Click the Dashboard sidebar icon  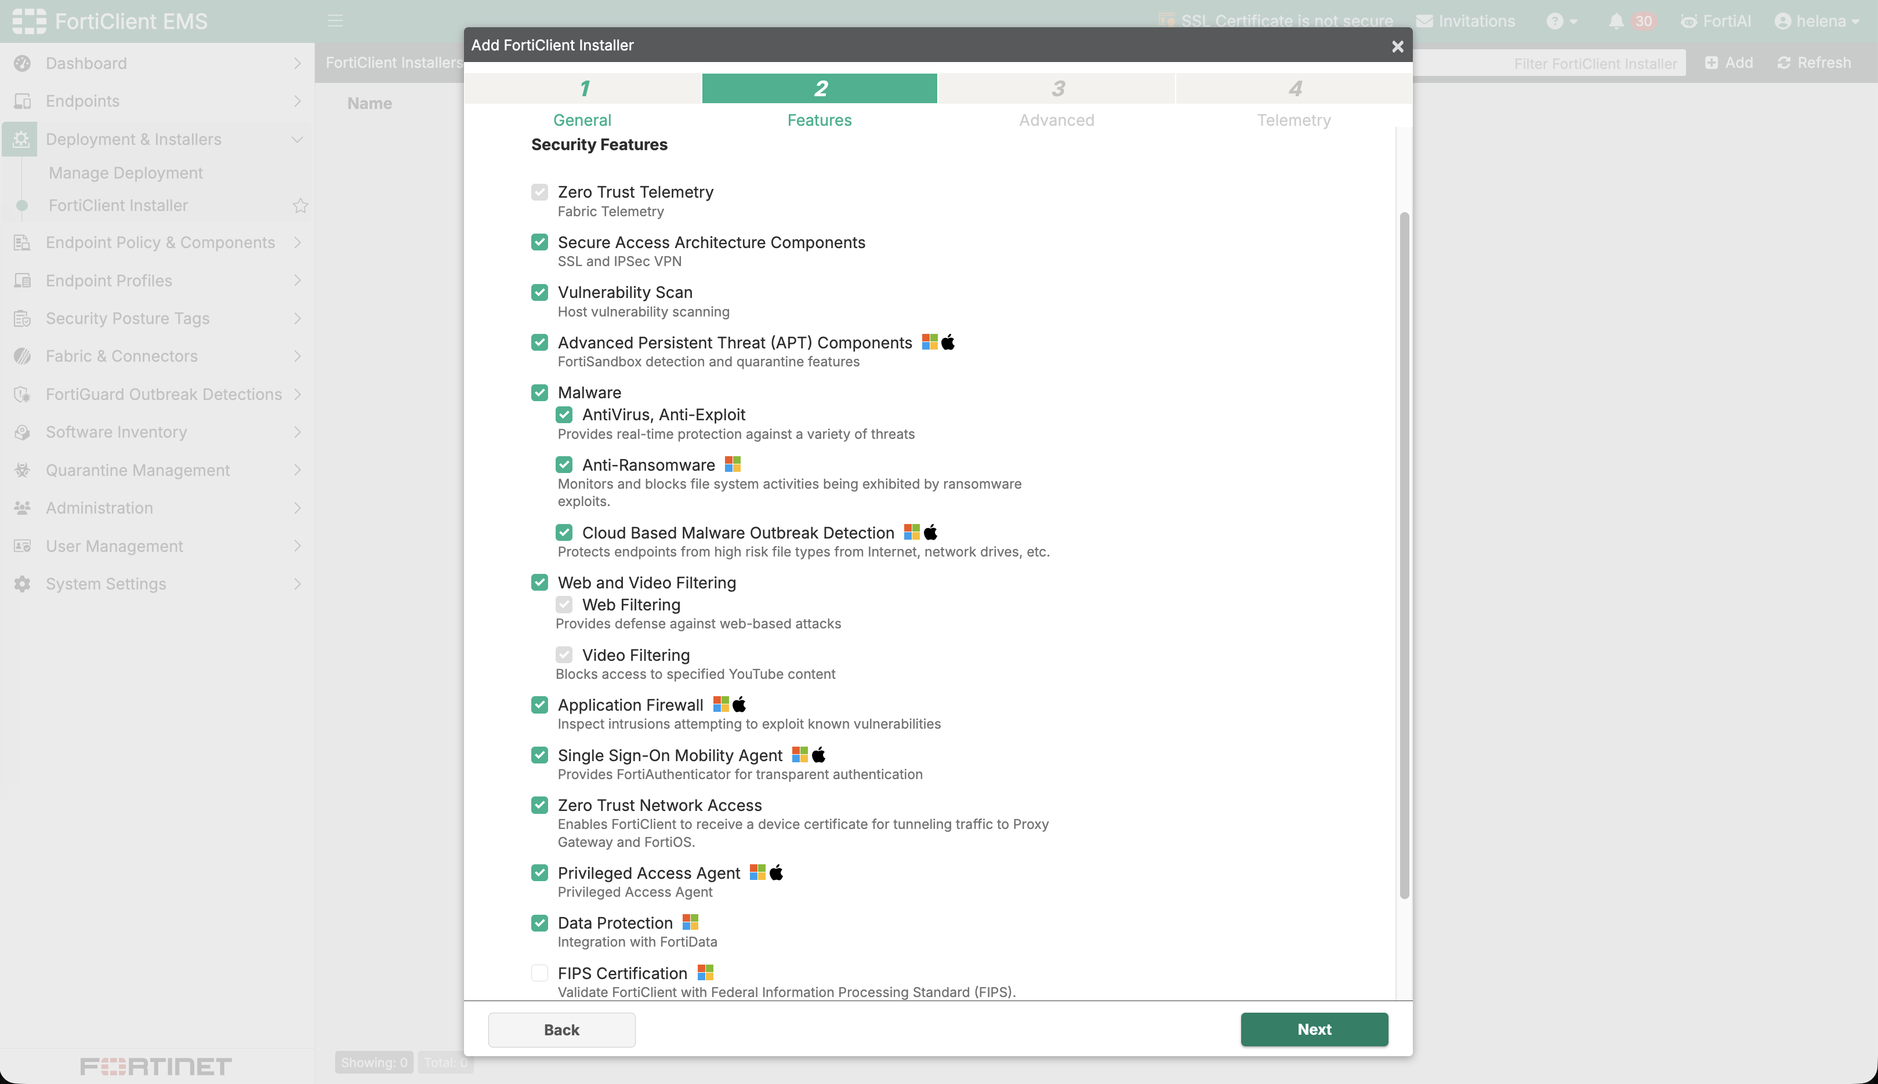tap(23, 63)
